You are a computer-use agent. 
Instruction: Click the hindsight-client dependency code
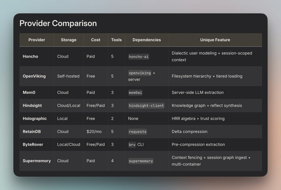point(146,105)
